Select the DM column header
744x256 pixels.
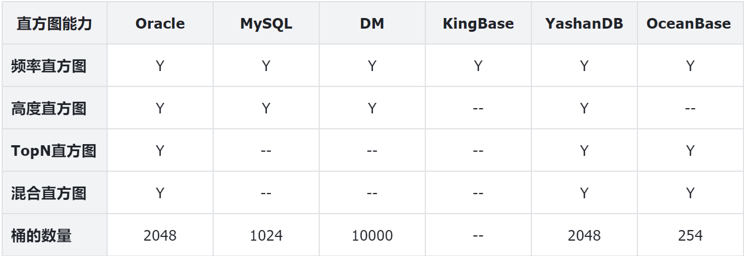[x=372, y=24]
